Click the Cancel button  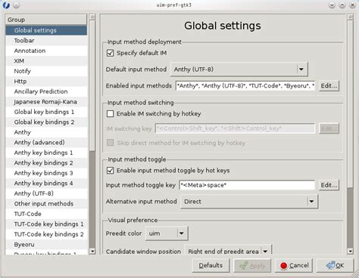294,265
